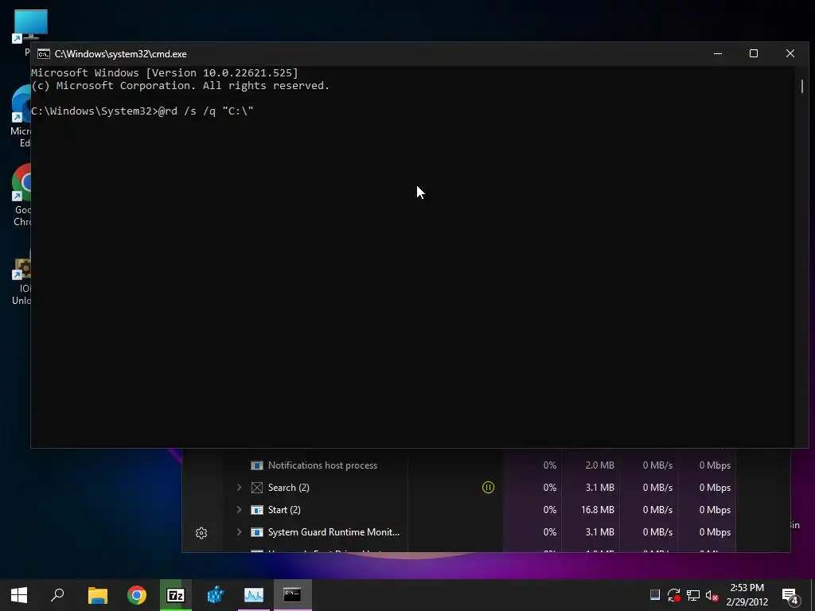
Task: Click the Notifications host process icon
Action: pos(257,465)
